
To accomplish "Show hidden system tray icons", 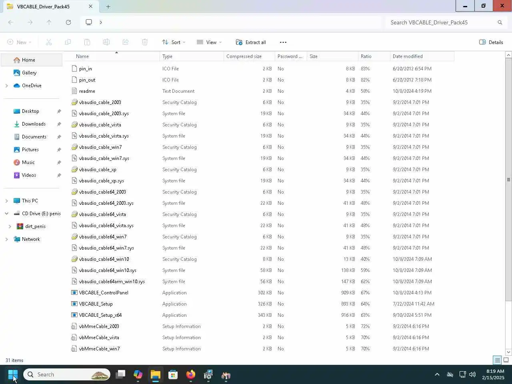I will click(x=437, y=374).
